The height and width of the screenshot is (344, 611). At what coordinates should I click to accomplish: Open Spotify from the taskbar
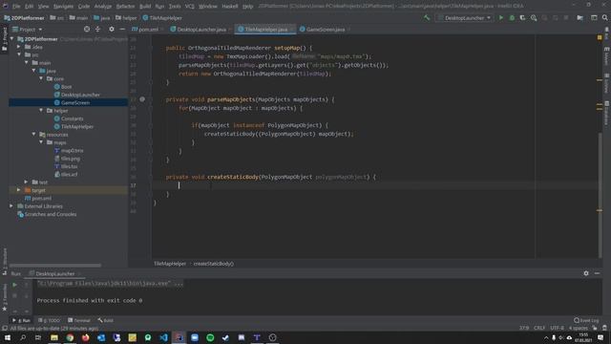210,337
